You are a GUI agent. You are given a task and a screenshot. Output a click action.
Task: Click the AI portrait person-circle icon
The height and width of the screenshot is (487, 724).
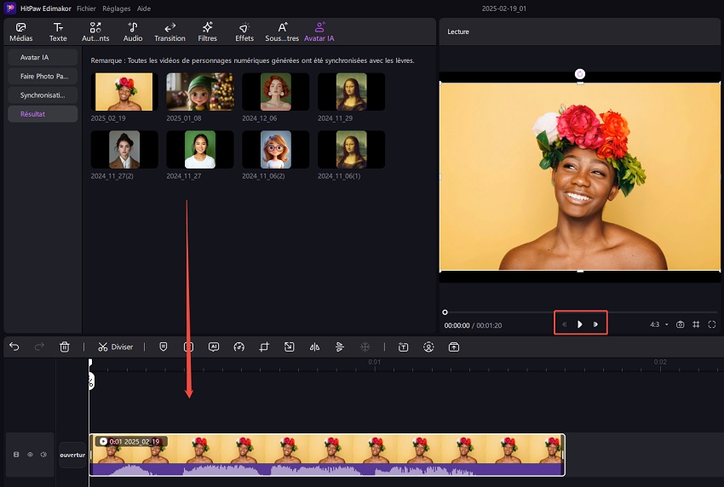click(x=428, y=347)
